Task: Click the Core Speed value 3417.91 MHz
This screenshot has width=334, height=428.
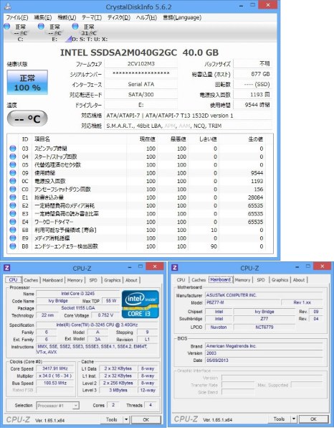Action: click(55, 368)
